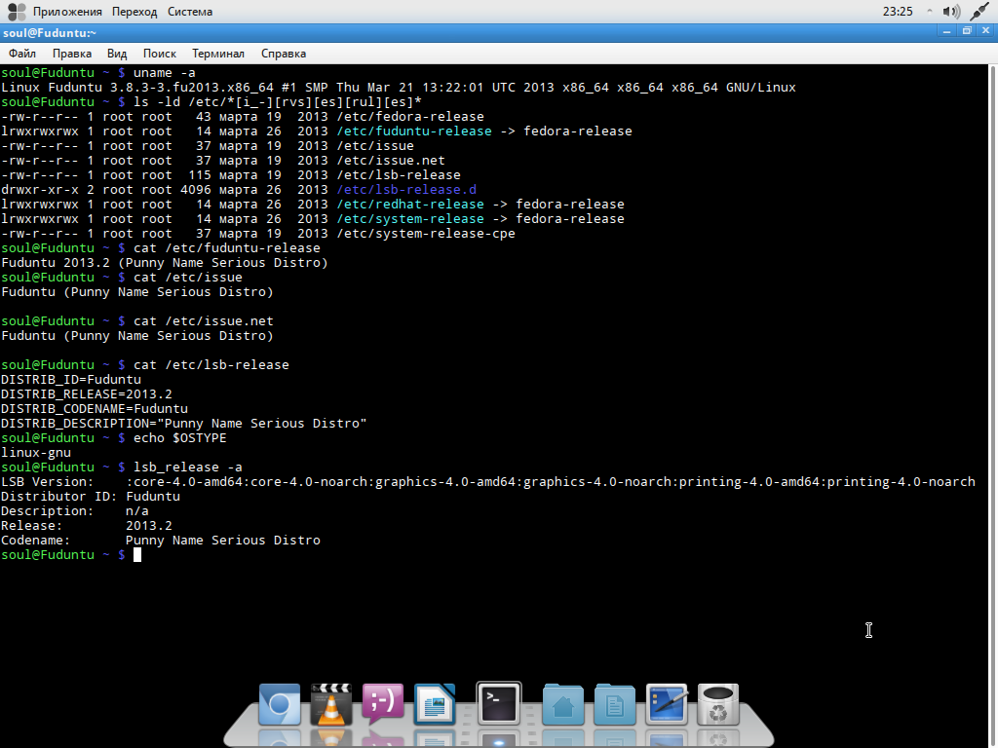The image size is (998, 748).
Task: Open the Home folder dock icon
Action: tap(563, 705)
